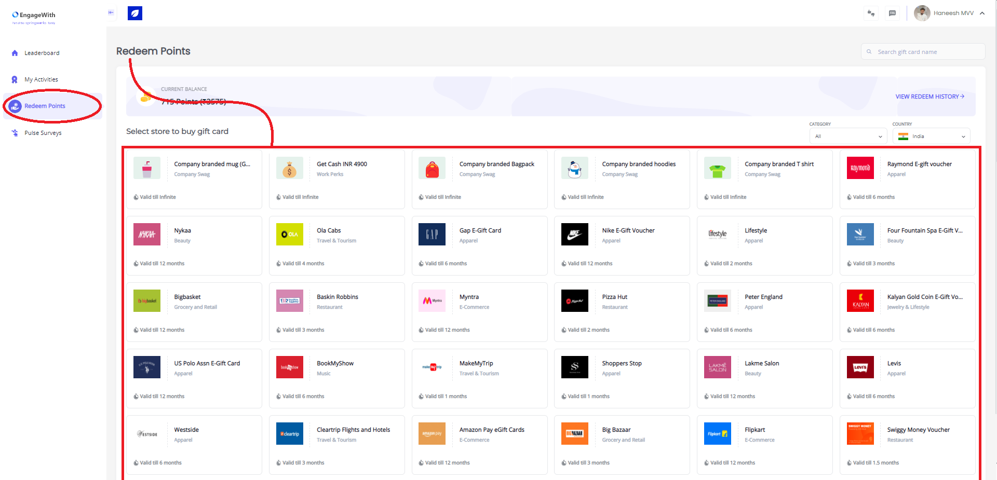Screen dimensions: 997x480
Task: Select the Lifestyle logo
Action: [718, 235]
